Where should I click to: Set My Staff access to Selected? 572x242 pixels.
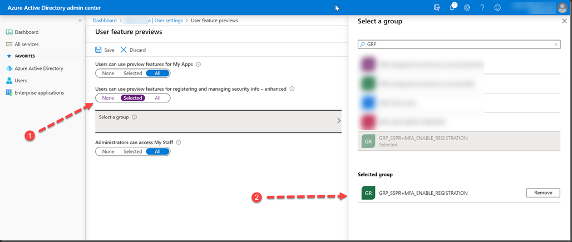(132, 151)
